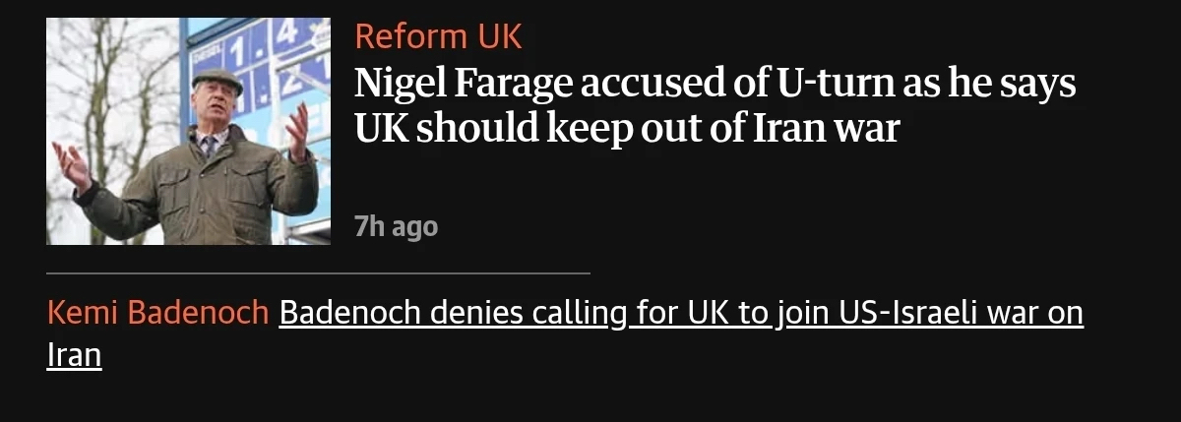Click "UK should keep out of Iran war" line
Viewport: 1181px width, 422px height.
point(626,128)
